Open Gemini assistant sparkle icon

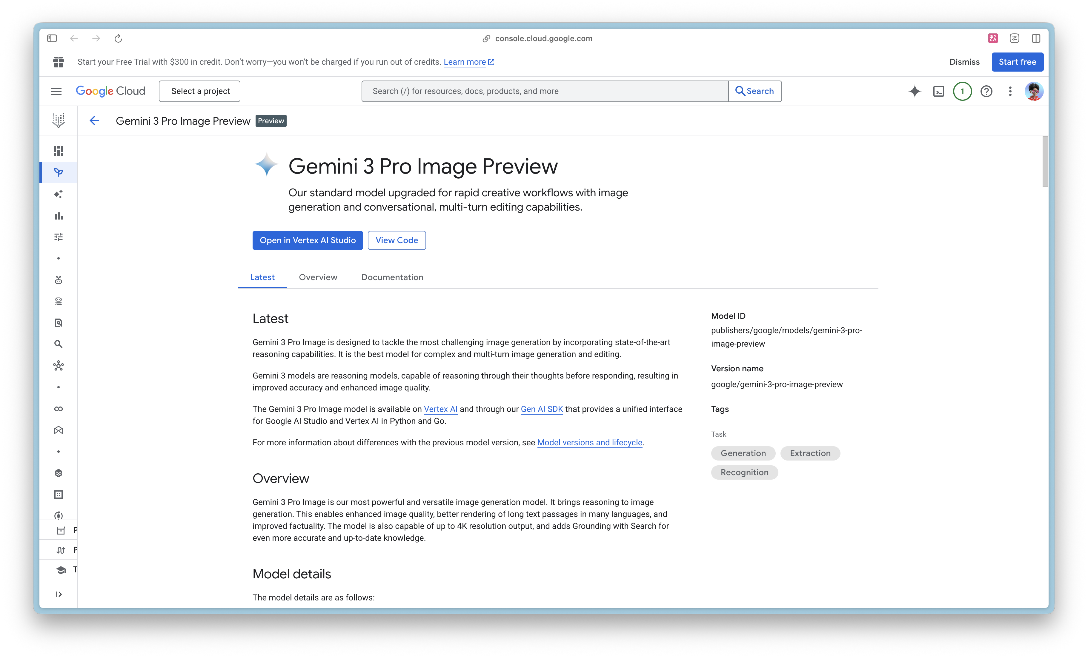915,91
